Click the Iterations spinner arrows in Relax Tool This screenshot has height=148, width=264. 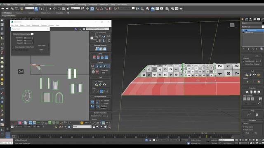[x=33, y=38]
